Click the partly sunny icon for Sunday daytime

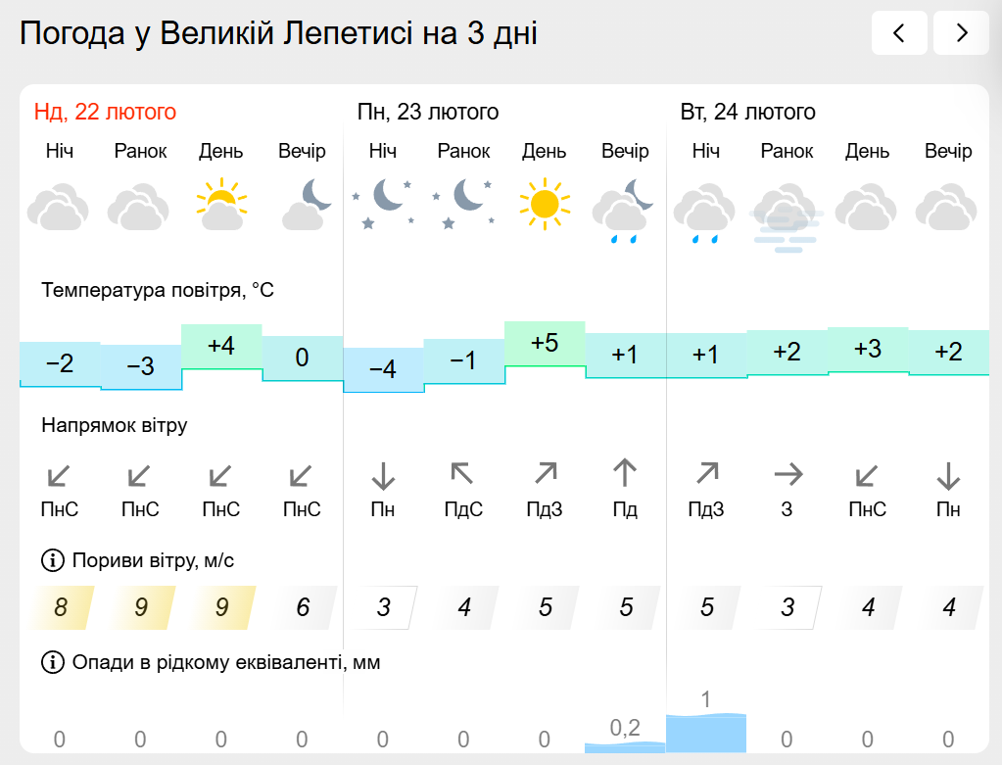click(221, 204)
